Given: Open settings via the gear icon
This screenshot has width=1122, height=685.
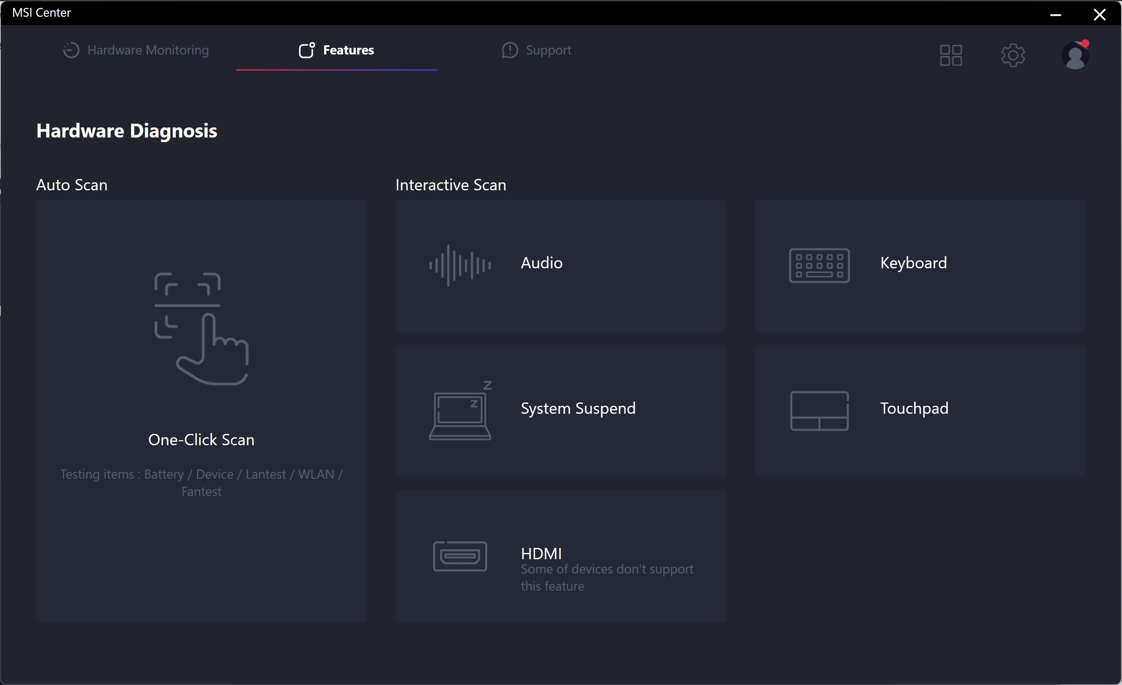Looking at the screenshot, I should coord(1013,55).
